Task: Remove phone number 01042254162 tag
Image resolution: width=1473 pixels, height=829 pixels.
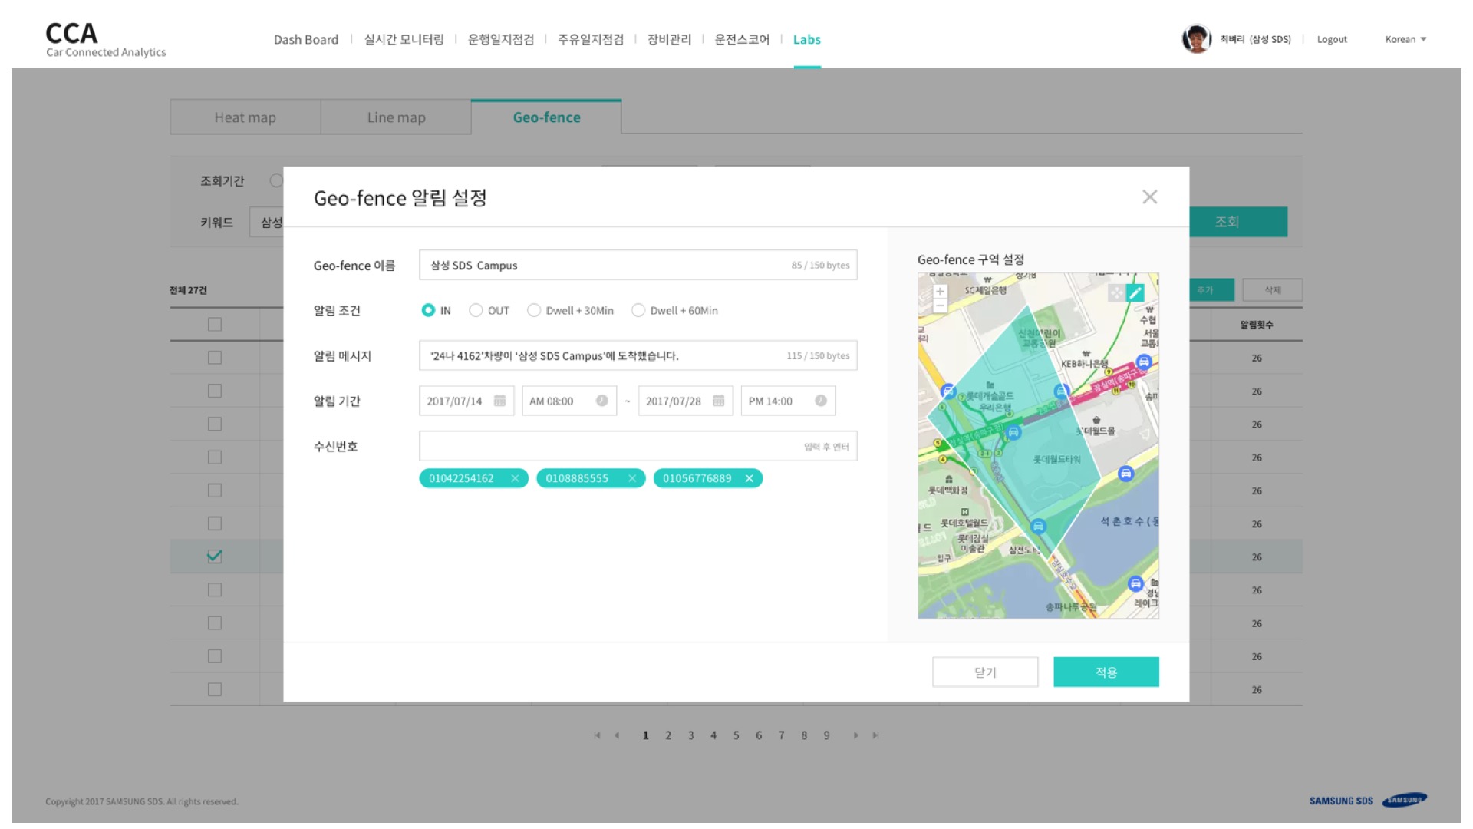Action: (516, 478)
